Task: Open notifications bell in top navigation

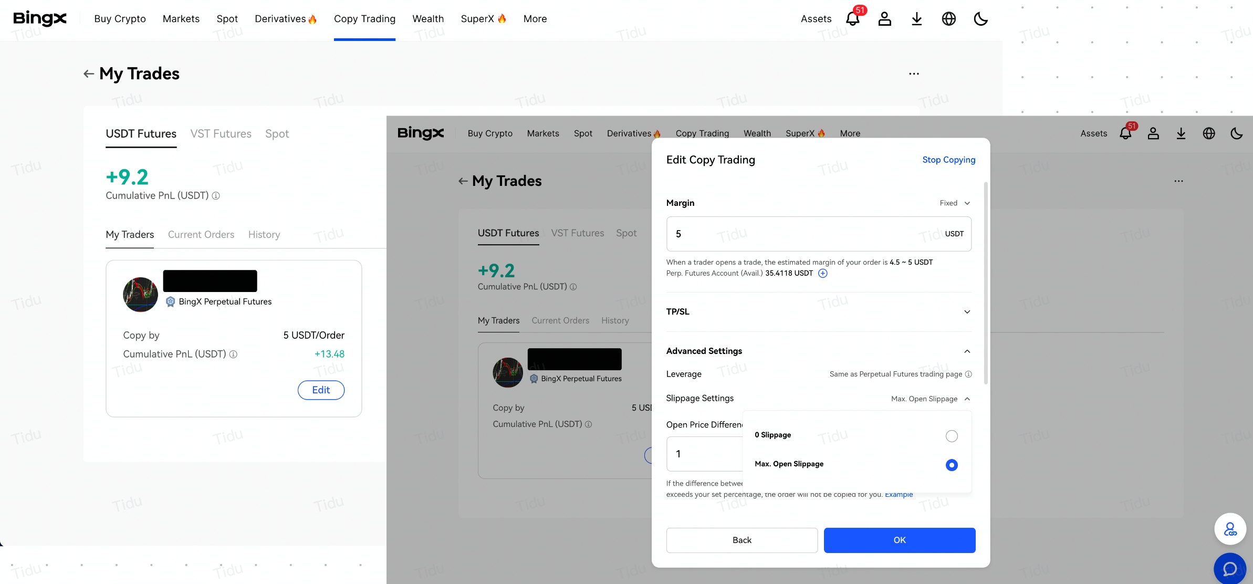Action: tap(853, 19)
